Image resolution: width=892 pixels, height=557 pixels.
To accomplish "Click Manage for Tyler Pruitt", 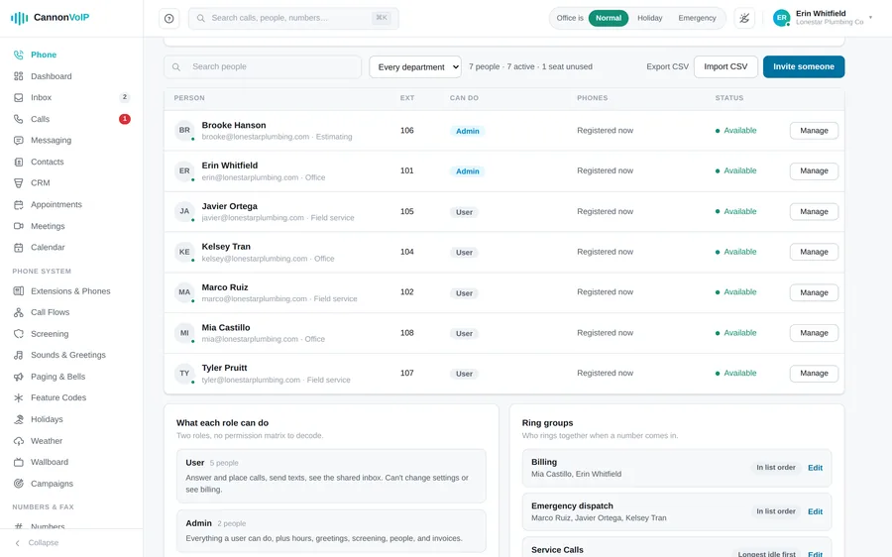I will (814, 374).
